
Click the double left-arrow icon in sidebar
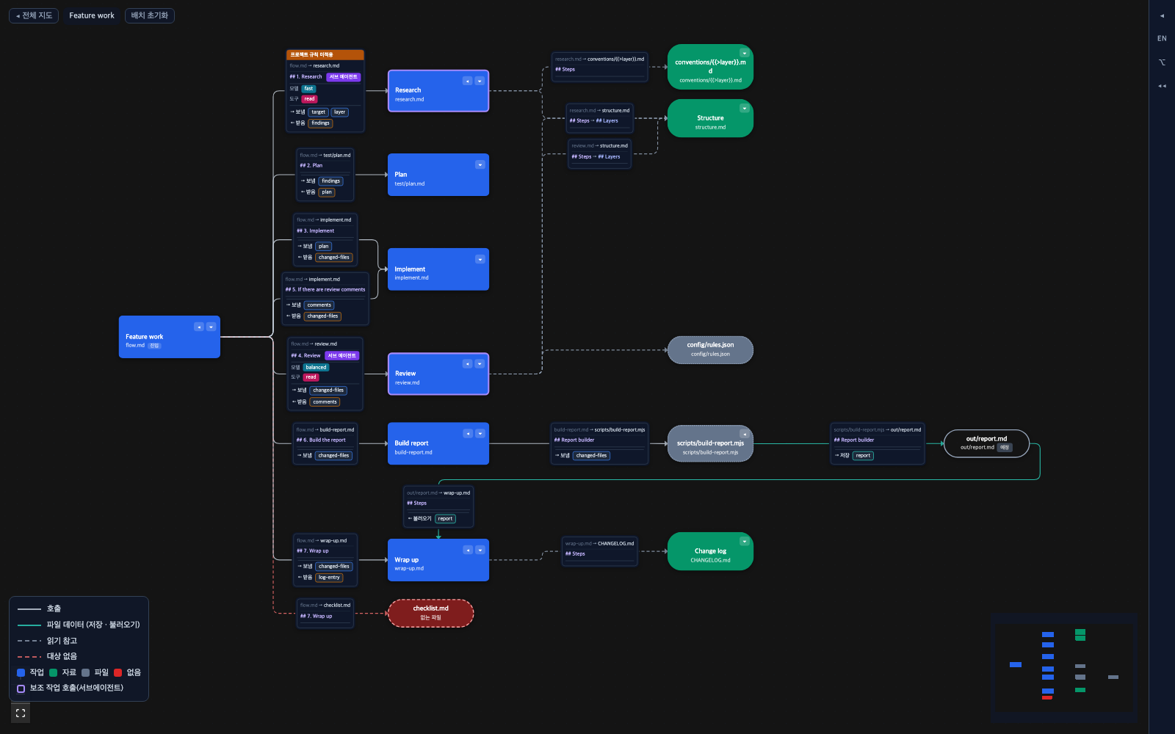click(x=1162, y=86)
